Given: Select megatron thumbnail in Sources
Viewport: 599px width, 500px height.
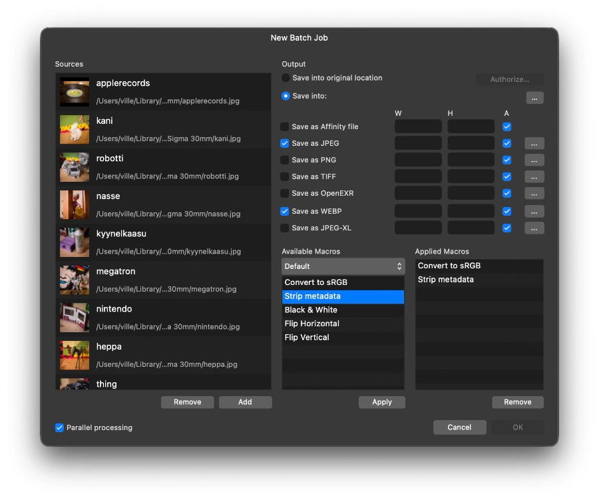Looking at the screenshot, I should [75, 280].
